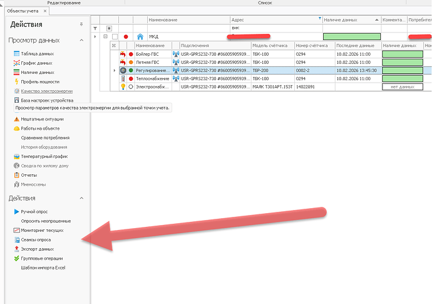Image resolution: width=432 pixels, height=304 pixels.
Task: Open График данных chart
Action: [x=36, y=63]
